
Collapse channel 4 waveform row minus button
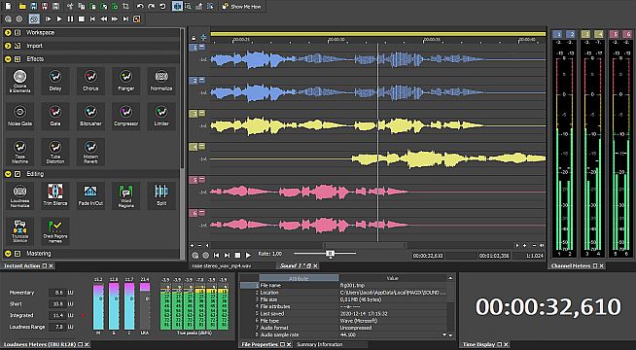coord(202,147)
